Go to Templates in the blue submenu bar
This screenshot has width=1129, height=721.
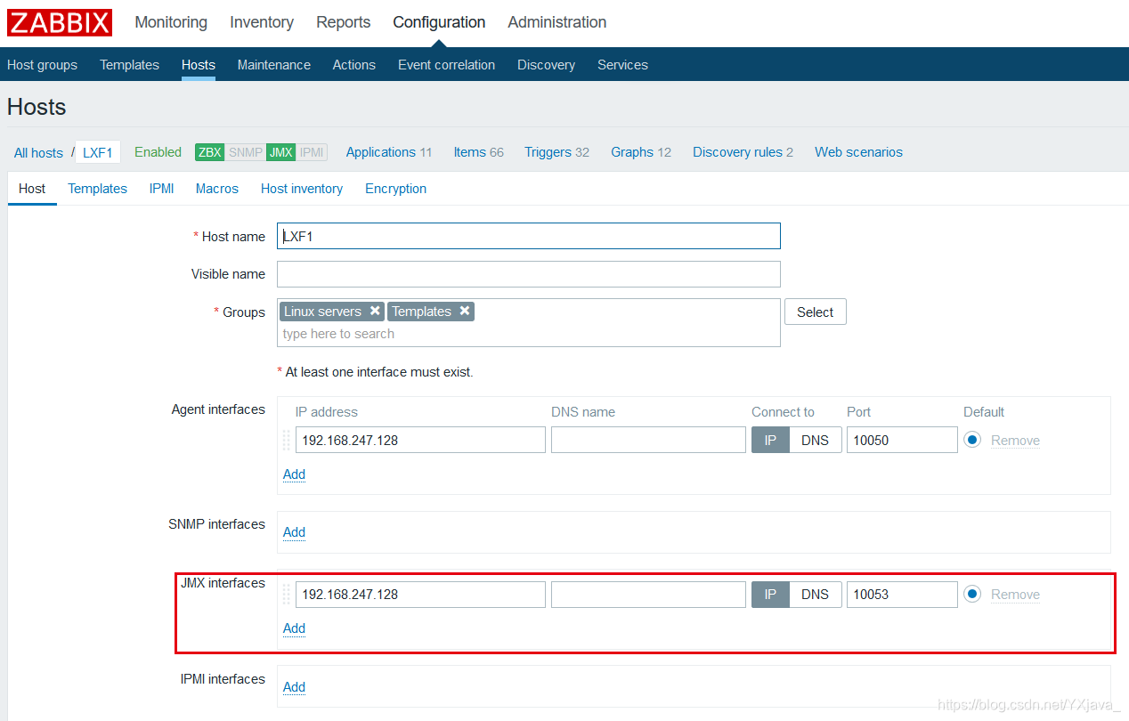pyautogui.click(x=129, y=65)
